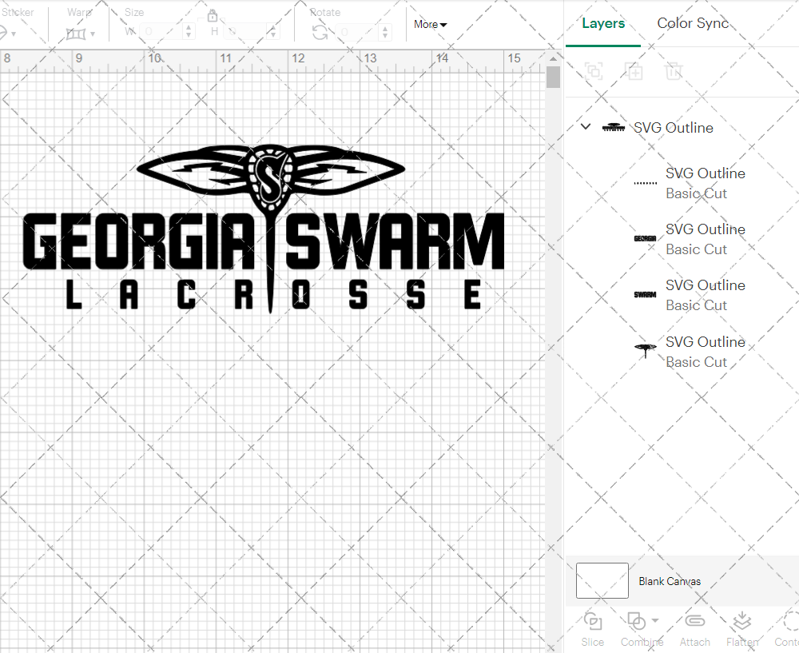
Task: Click the Sticker label
Action: [x=19, y=12]
